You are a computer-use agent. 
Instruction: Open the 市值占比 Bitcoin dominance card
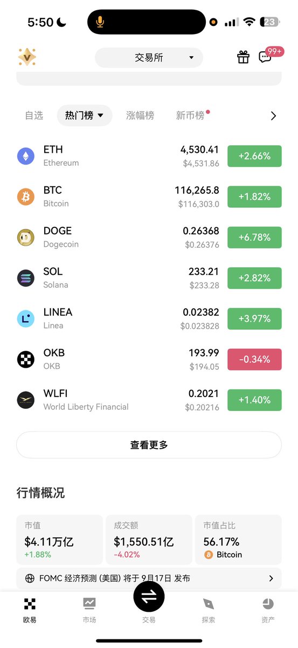tap(238, 539)
